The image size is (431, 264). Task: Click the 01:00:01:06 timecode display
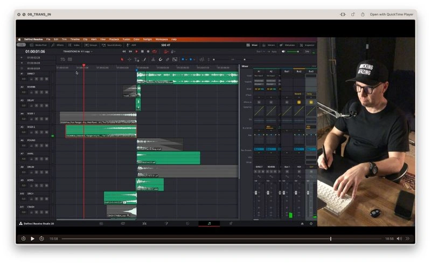pyautogui.click(x=35, y=52)
